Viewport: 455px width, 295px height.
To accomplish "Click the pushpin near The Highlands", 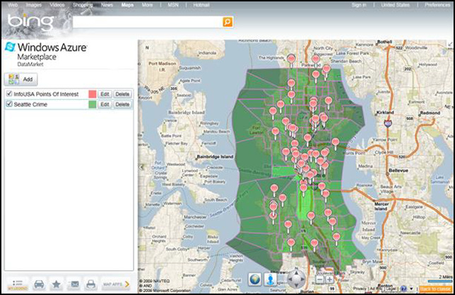I will pyautogui.click(x=291, y=60).
